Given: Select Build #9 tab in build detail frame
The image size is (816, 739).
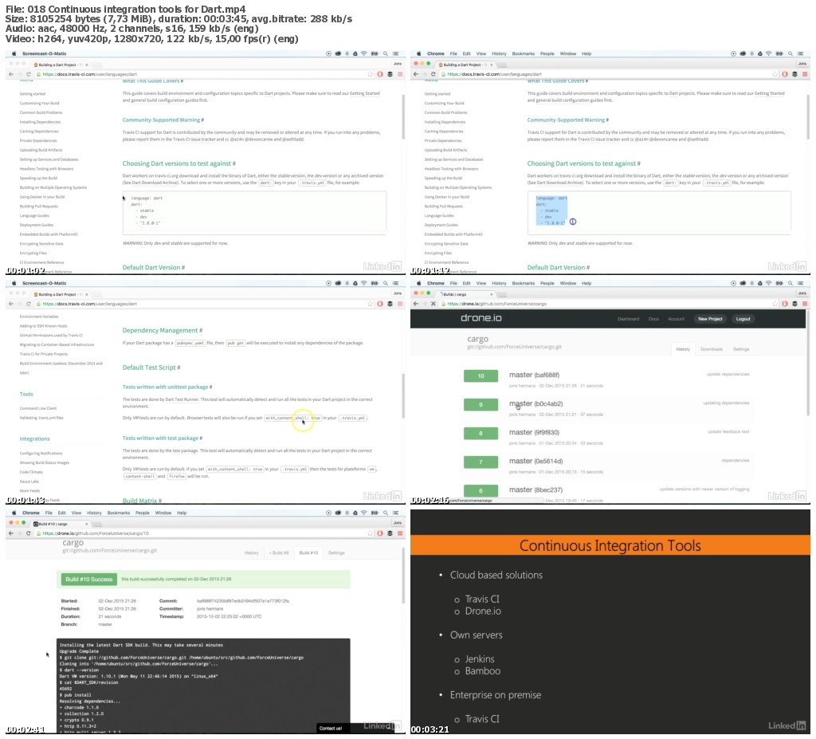Looking at the screenshot, I should 279,552.
